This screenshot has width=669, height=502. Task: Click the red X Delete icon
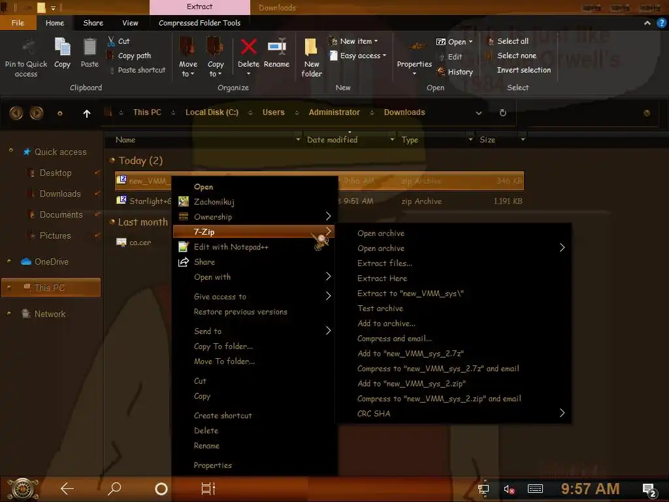click(x=248, y=46)
